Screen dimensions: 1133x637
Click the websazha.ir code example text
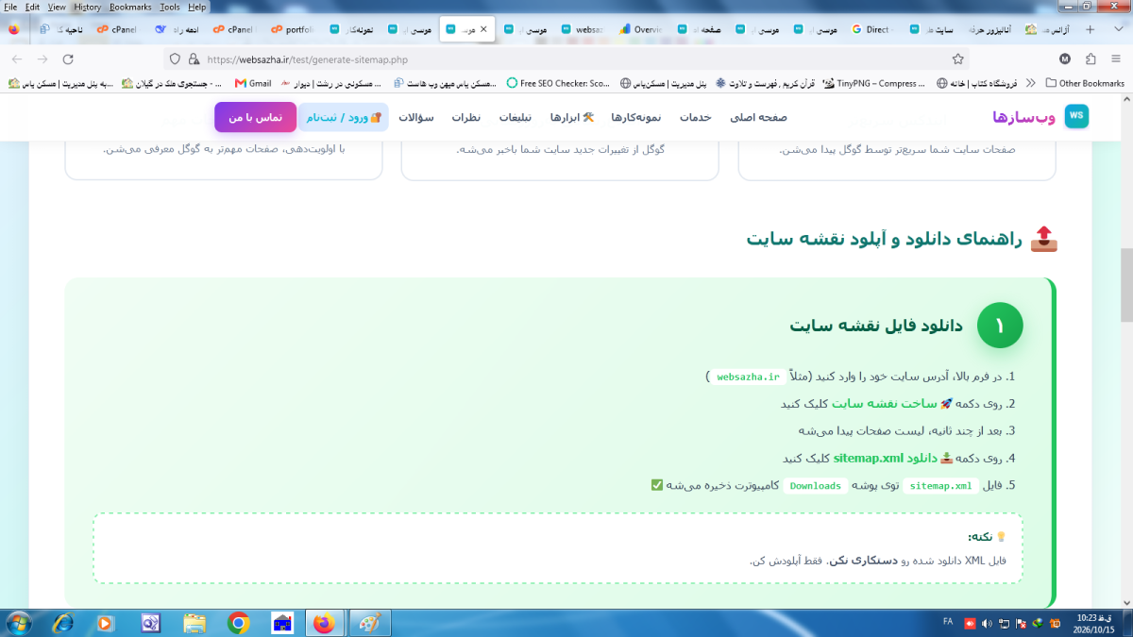pyautogui.click(x=749, y=377)
